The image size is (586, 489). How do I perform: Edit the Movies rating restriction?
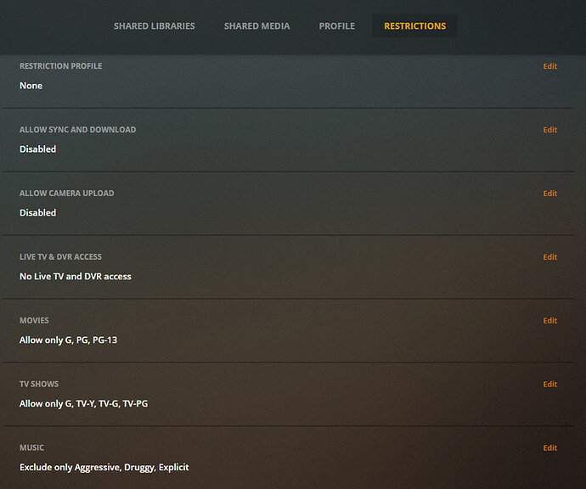point(549,321)
